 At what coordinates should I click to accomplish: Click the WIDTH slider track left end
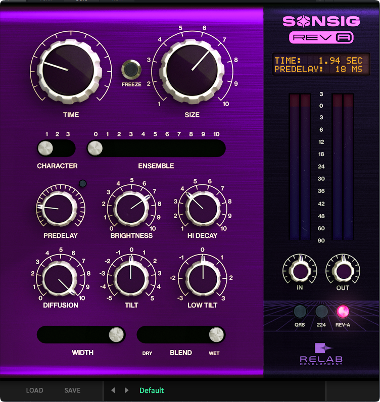point(46,334)
